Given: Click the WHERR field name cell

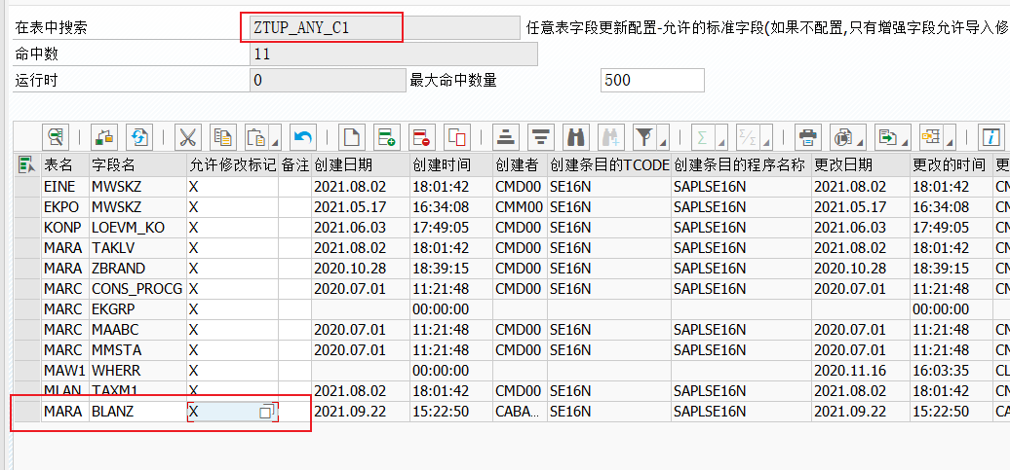Looking at the screenshot, I should 137,371.
